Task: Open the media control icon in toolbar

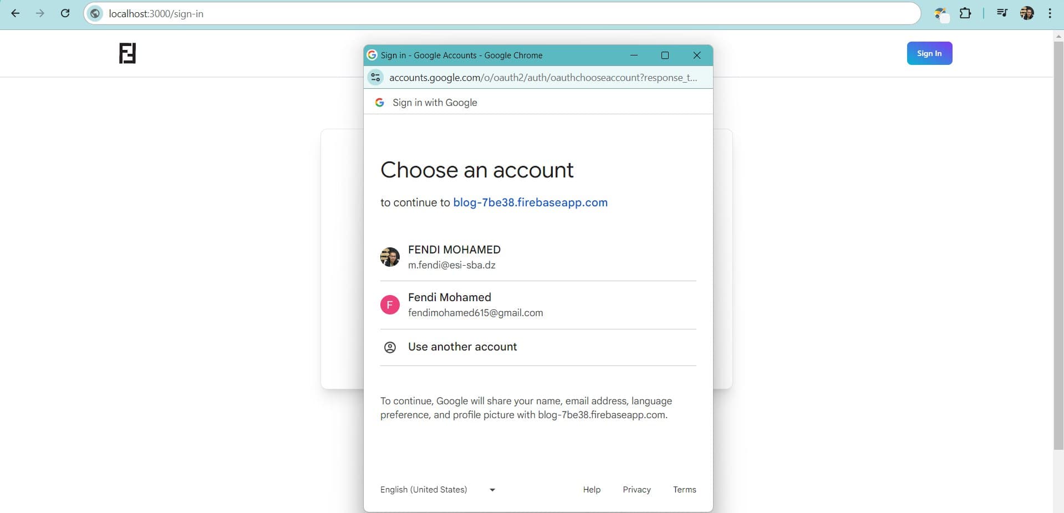Action: [x=1002, y=13]
